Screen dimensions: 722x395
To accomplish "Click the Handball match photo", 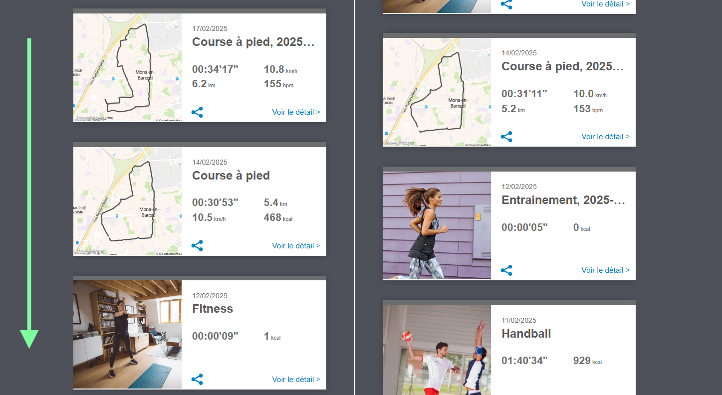I will coord(437,349).
